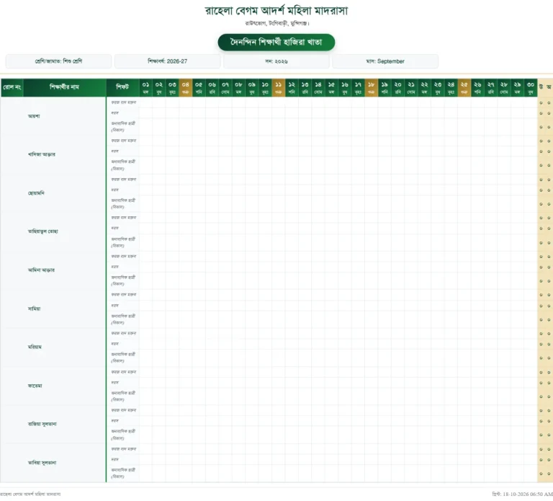This screenshot has height=501, width=553.
Task: Click the ১৫ date column header
Action: tap(331, 87)
